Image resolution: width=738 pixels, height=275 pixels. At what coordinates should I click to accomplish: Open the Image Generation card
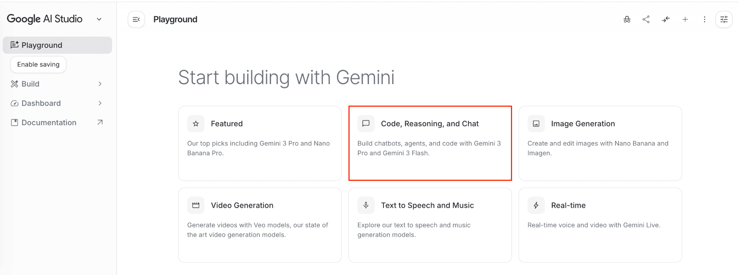pos(600,143)
